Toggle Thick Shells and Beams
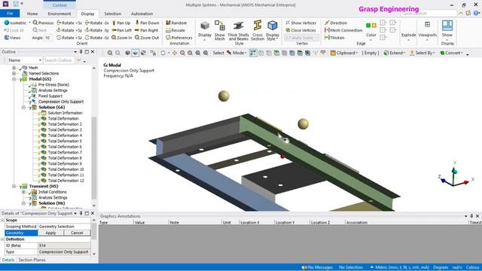 click(238, 30)
